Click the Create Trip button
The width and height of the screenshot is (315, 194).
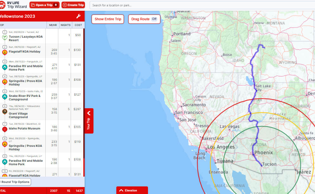tap(73, 5)
